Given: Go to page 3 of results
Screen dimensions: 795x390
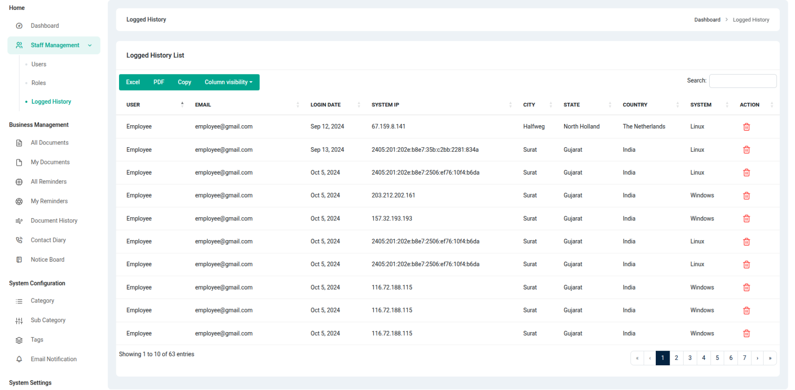Looking at the screenshot, I should pos(690,358).
